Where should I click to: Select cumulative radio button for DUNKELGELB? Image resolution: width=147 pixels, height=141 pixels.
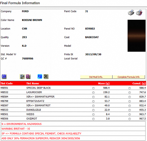tap(130, 110)
